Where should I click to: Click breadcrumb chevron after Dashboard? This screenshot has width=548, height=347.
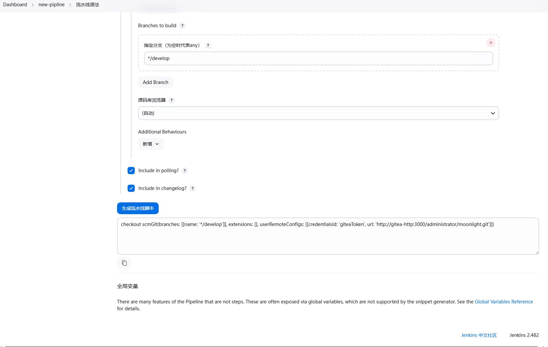pos(33,5)
